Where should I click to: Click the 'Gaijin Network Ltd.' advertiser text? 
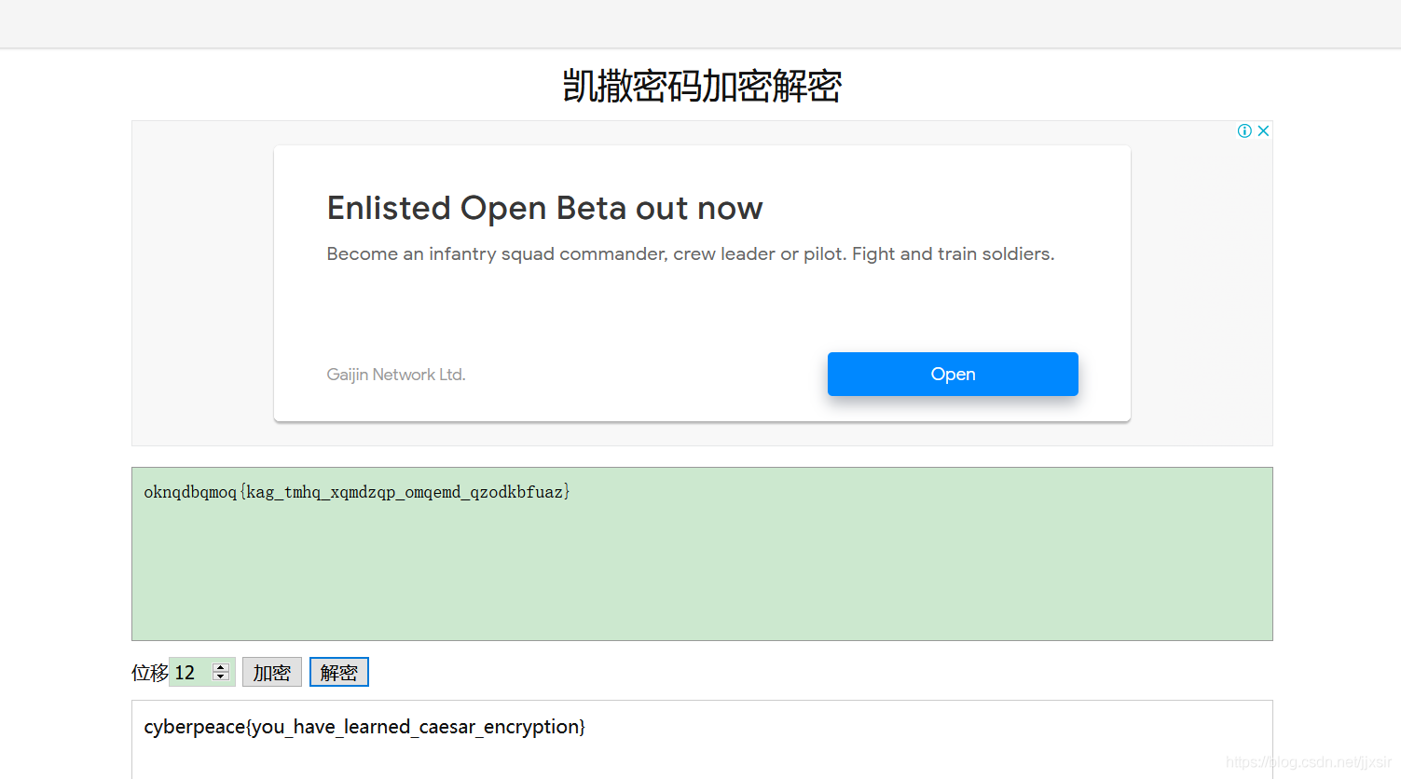click(x=396, y=375)
